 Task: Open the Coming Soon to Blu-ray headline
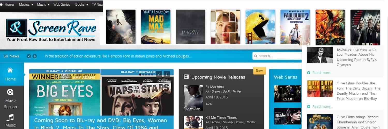pos(101,124)
